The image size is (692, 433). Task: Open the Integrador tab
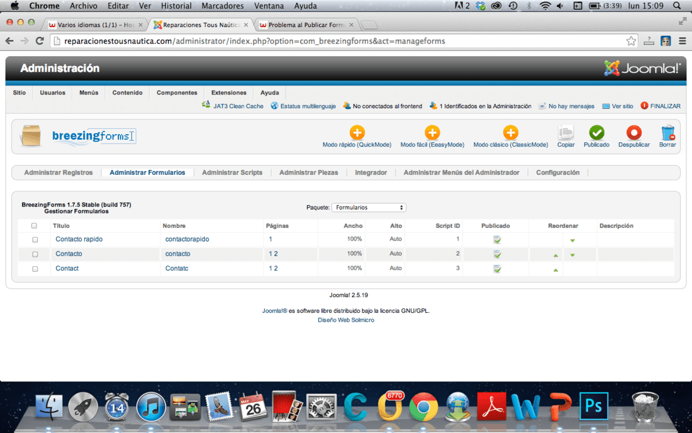click(371, 172)
